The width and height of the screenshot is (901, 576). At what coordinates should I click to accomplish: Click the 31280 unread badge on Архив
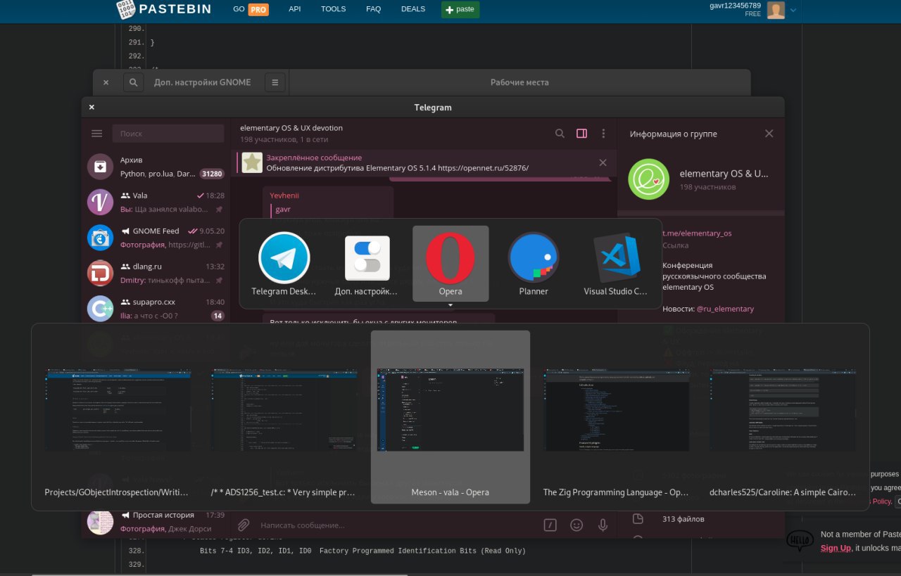(211, 174)
